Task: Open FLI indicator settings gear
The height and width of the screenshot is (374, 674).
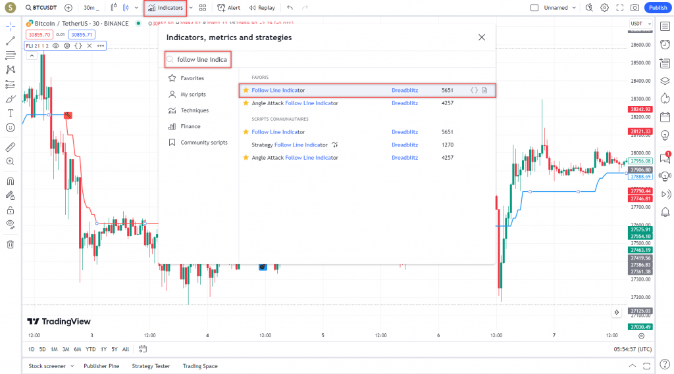Action: point(67,45)
